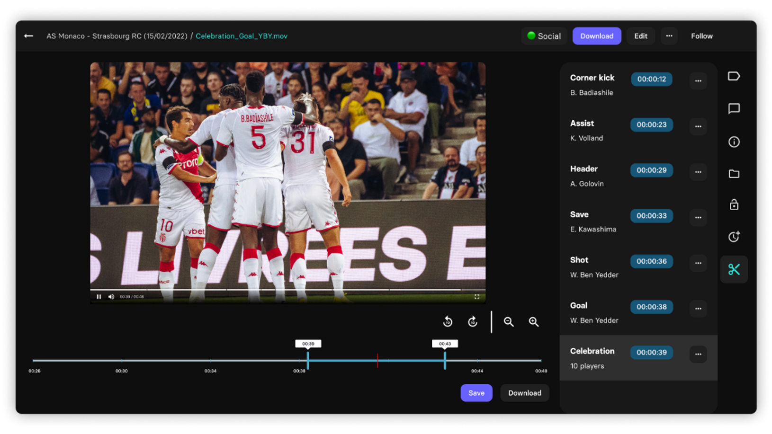The width and height of the screenshot is (772, 434).
Task: Open more options for Celebration event
Action: tap(698, 354)
